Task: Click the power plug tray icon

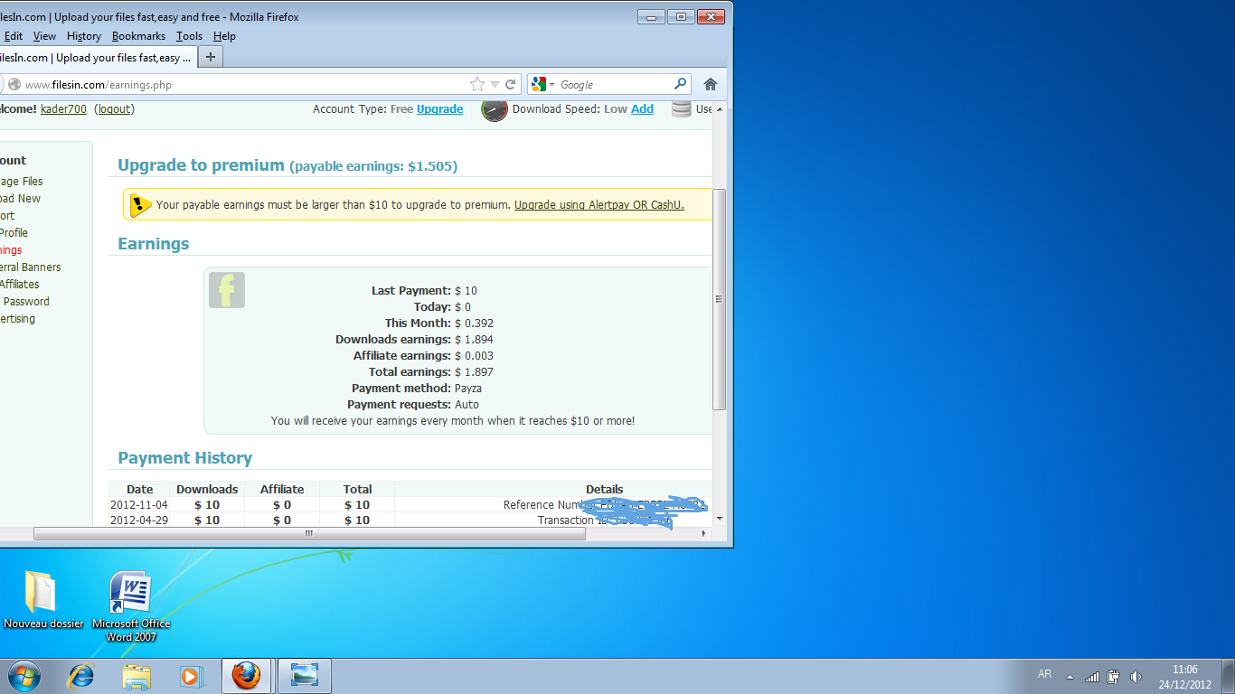Action: (x=1114, y=676)
